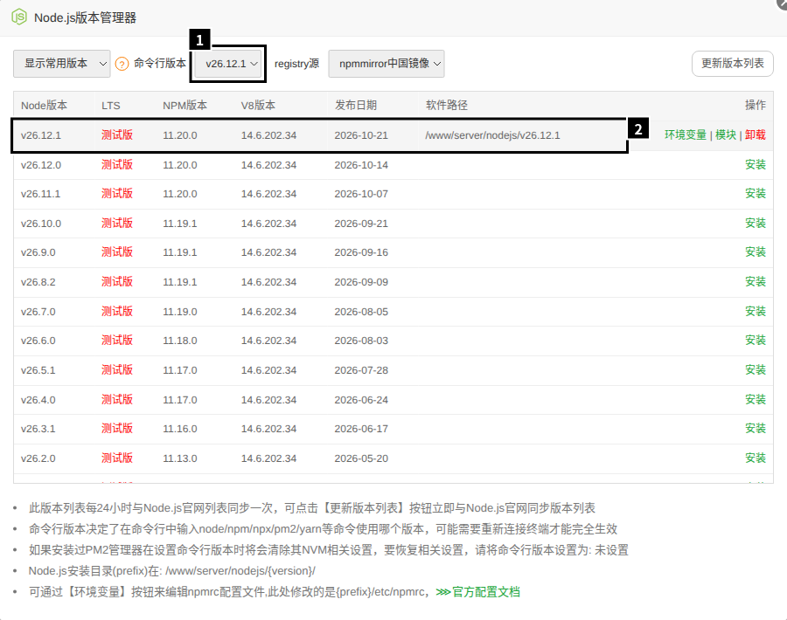Click the v26.7.0 version cell
This screenshot has width=787, height=620.
click(x=38, y=312)
